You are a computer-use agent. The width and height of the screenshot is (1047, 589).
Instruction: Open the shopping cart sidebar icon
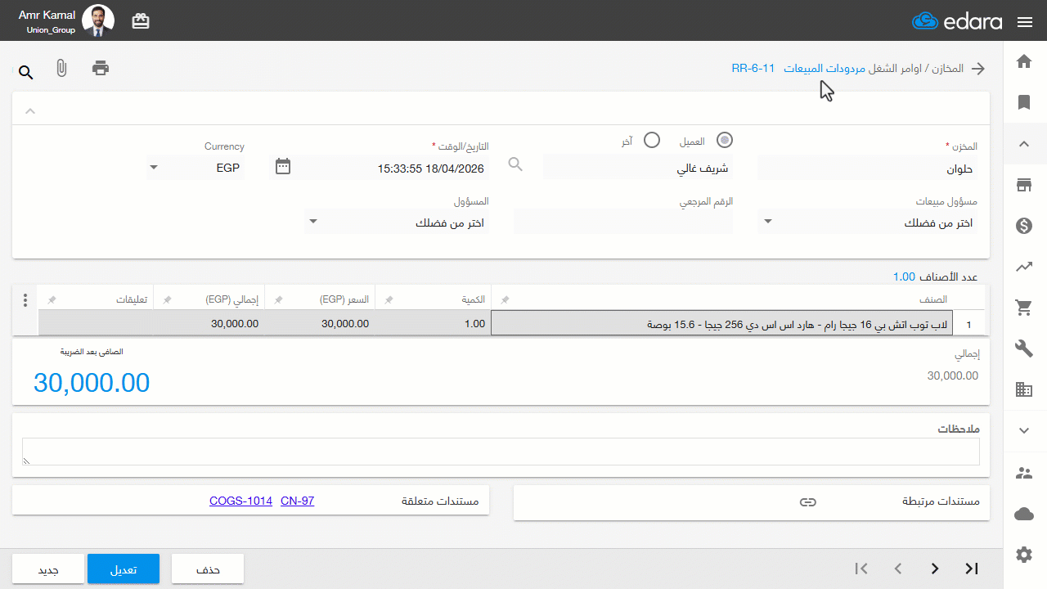pos(1023,308)
